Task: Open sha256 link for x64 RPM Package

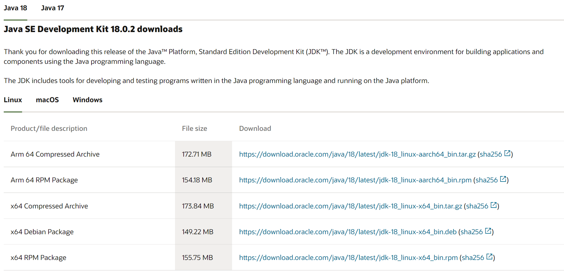Action: (473, 258)
